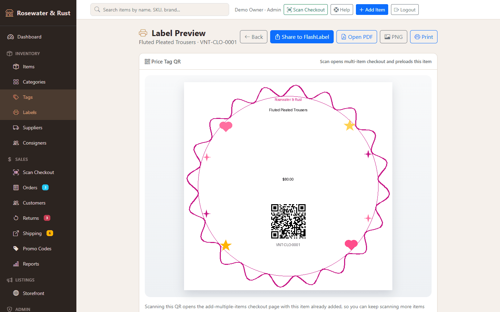The width and height of the screenshot is (500, 312).
Task: Download label as PNG
Action: click(393, 37)
